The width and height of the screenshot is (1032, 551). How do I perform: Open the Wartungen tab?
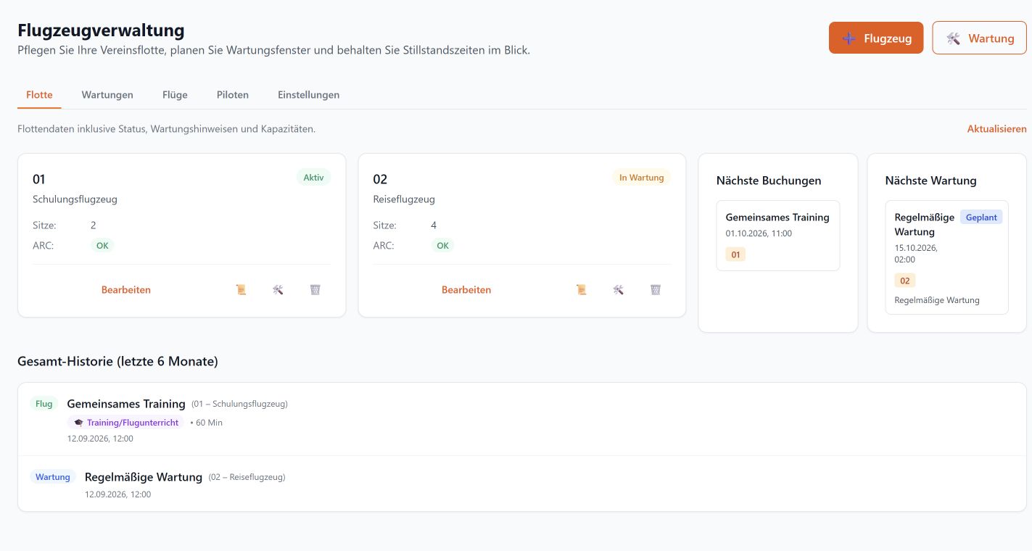click(107, 95)
